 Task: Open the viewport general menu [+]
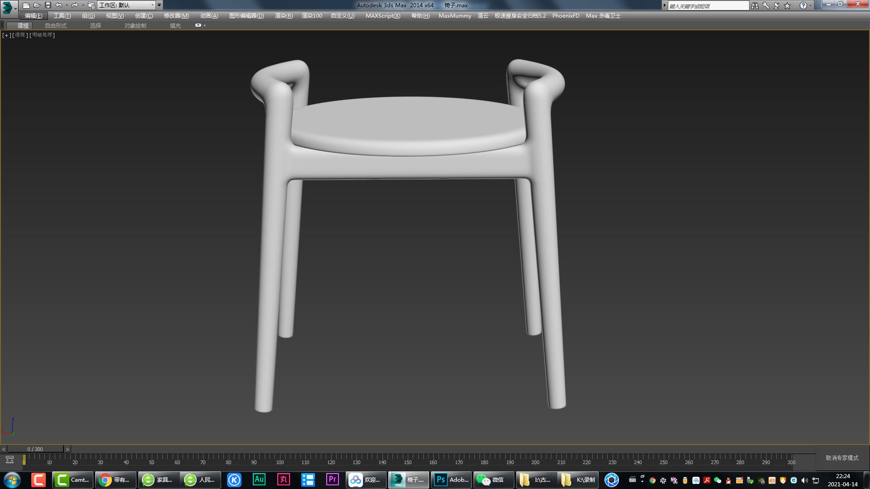[6, 35]
